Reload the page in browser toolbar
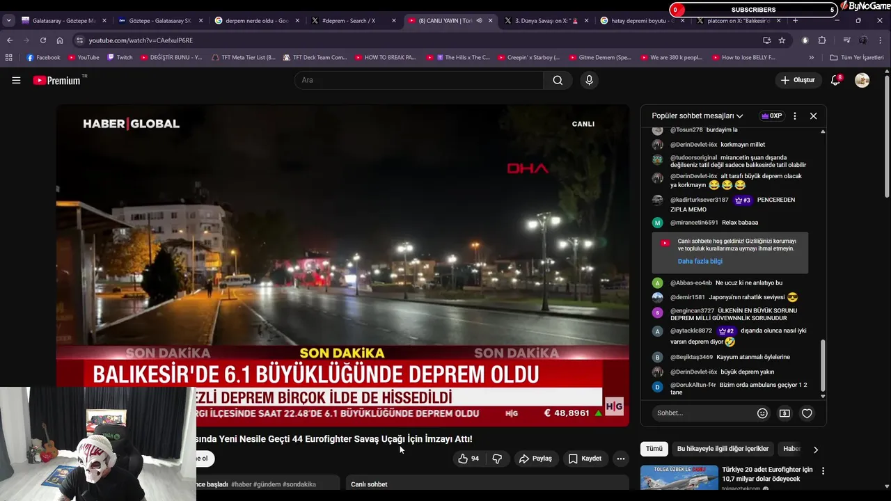891x501 pixels. click(x=43, y=40)
